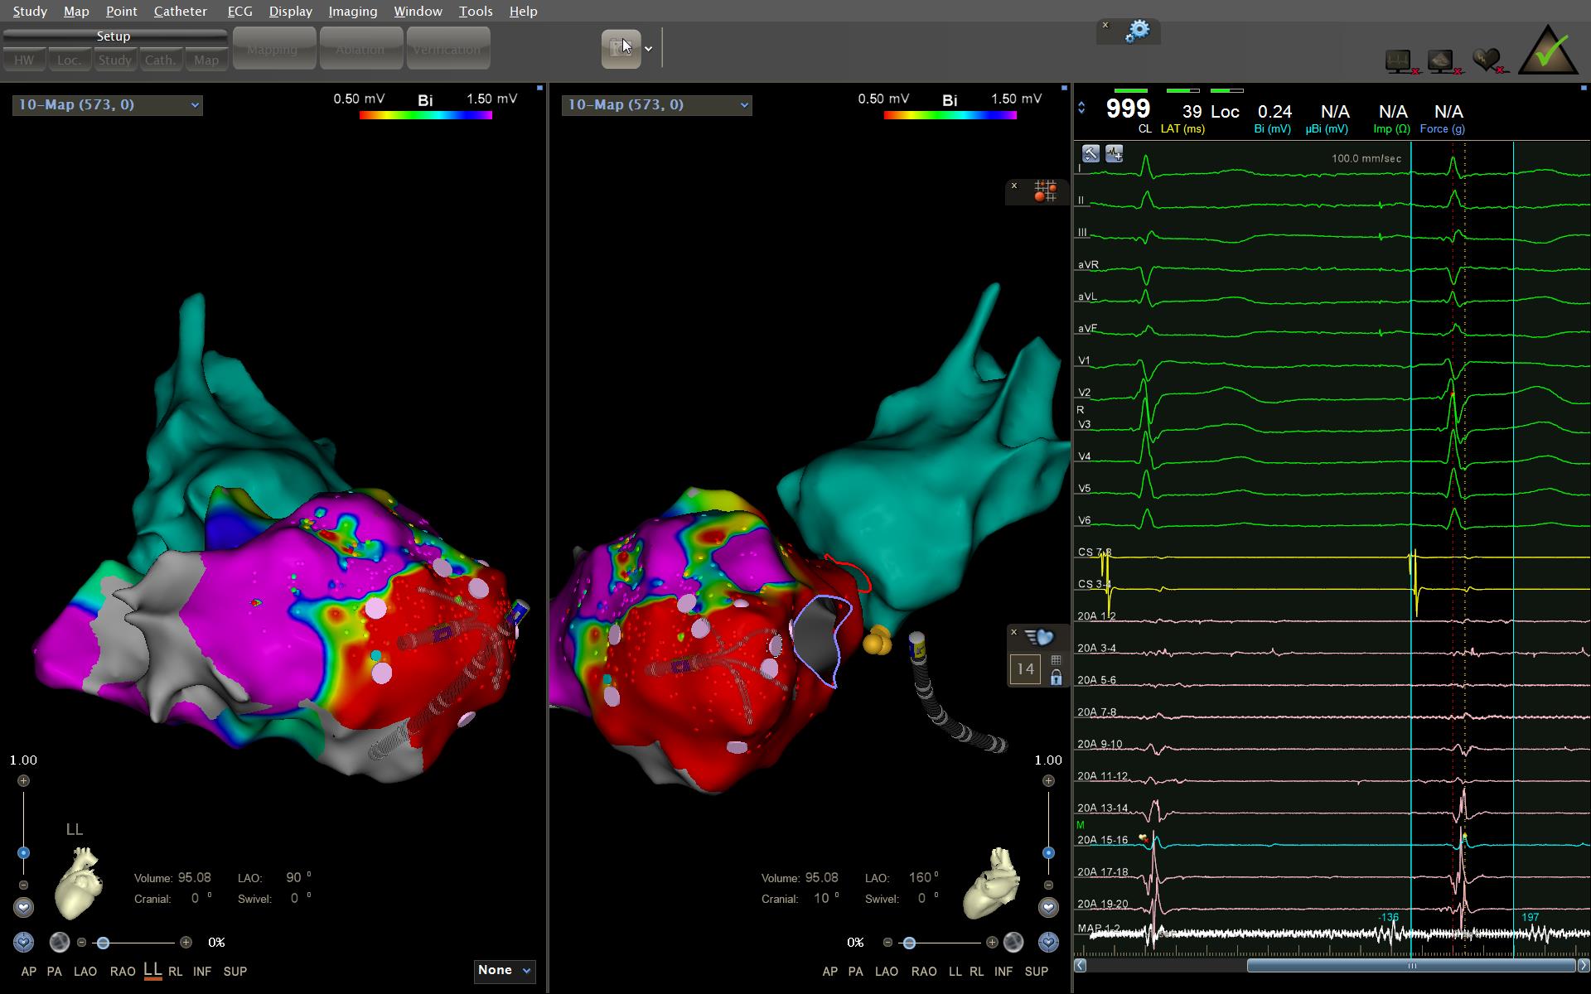Click the red dots grid icon in the right map

pyautogui.click(x=1044, y=191)
